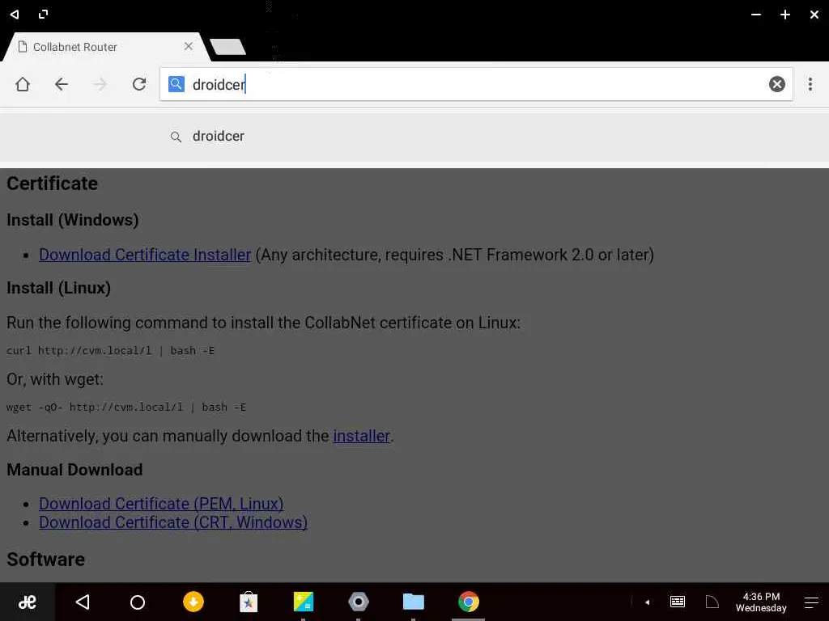Click the 'Manual Download' heading
829x621 pixels.
coord(74,470)
